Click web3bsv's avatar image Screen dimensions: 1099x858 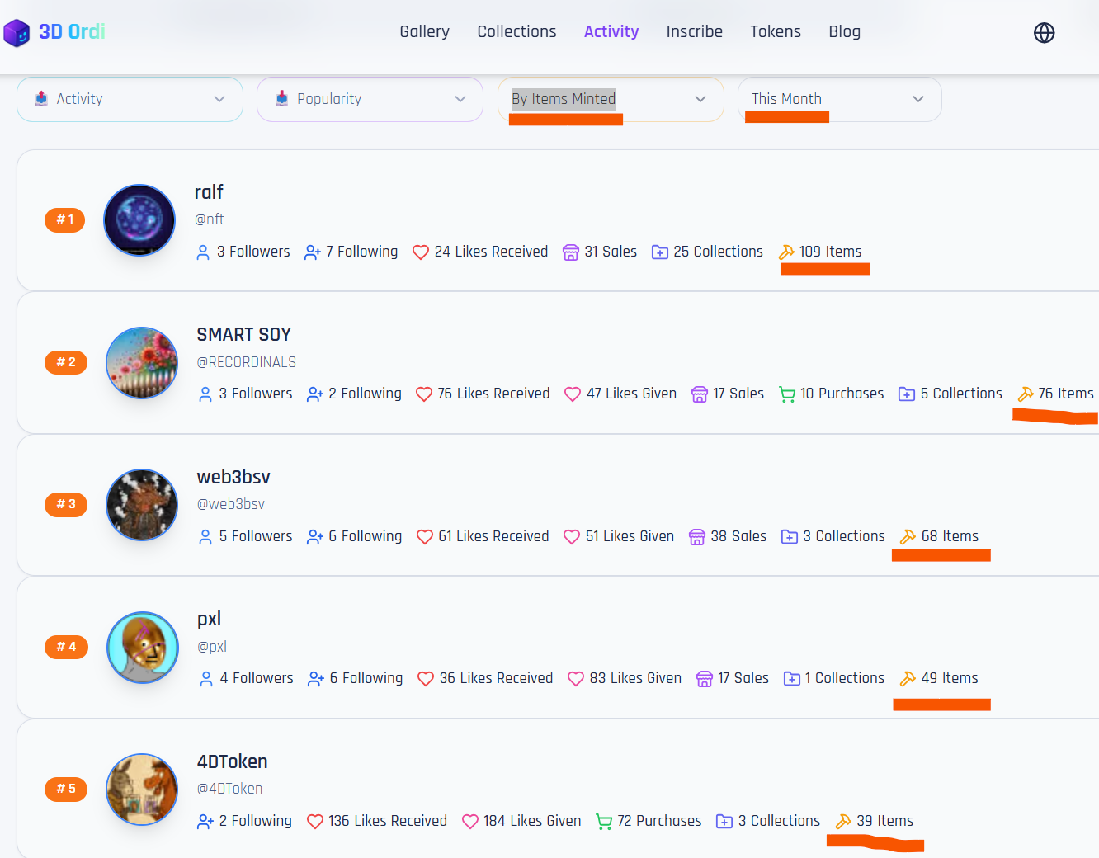tap(142, 505)
